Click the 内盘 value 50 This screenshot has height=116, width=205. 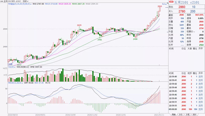183,38
